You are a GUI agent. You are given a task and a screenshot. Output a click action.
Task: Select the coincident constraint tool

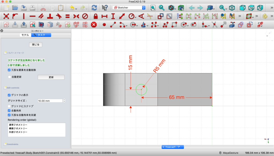pyautogui.click(x=6, y=16)
